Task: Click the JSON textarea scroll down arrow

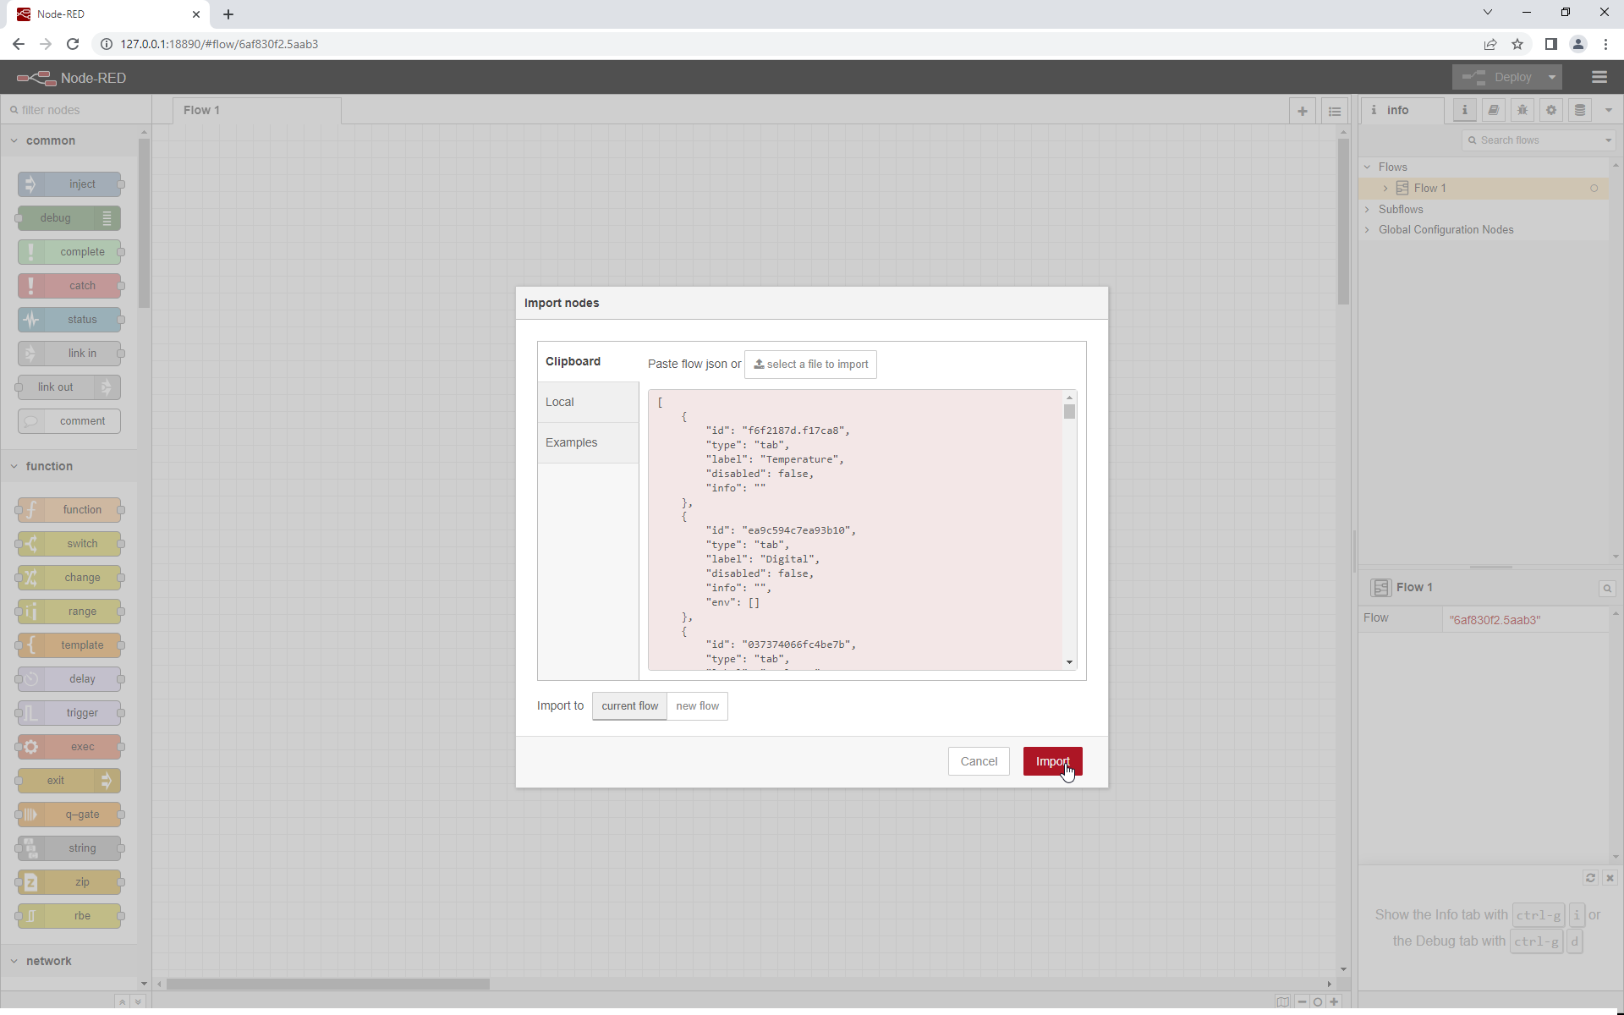Action: coord(1069,662)
